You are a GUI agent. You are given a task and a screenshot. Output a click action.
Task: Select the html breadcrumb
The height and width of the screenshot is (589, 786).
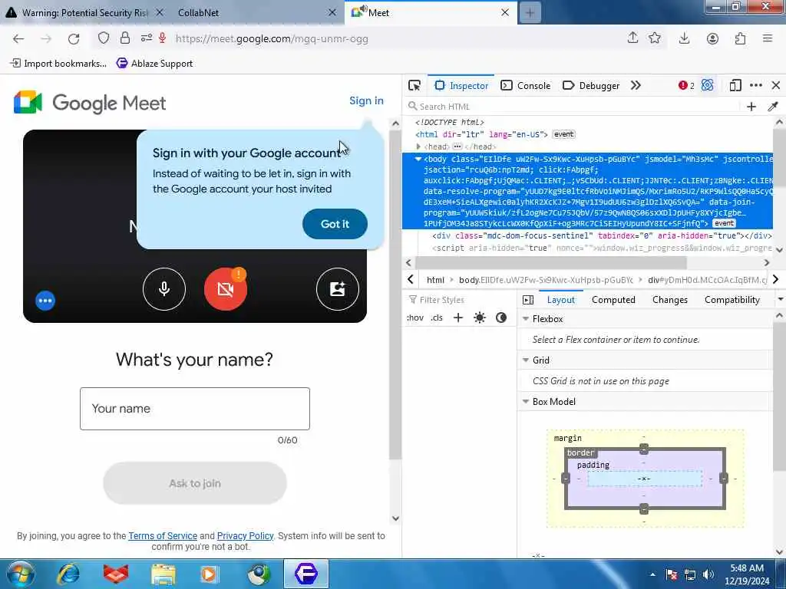click(x=435, y=280)
